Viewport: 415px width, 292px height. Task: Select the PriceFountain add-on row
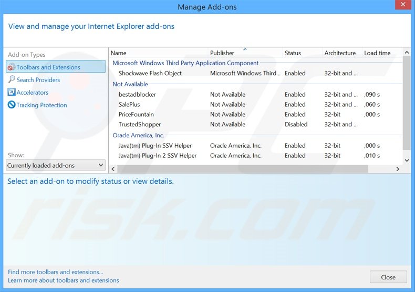pyautogui.click(x=256, y=115)
